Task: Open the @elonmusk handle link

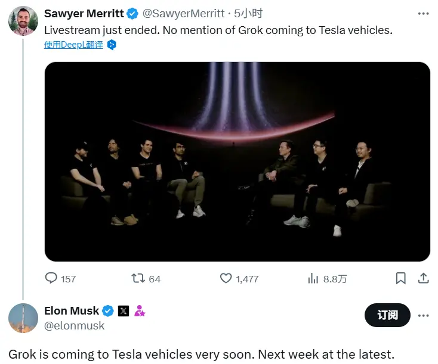Action: click(x=75, y=326)
